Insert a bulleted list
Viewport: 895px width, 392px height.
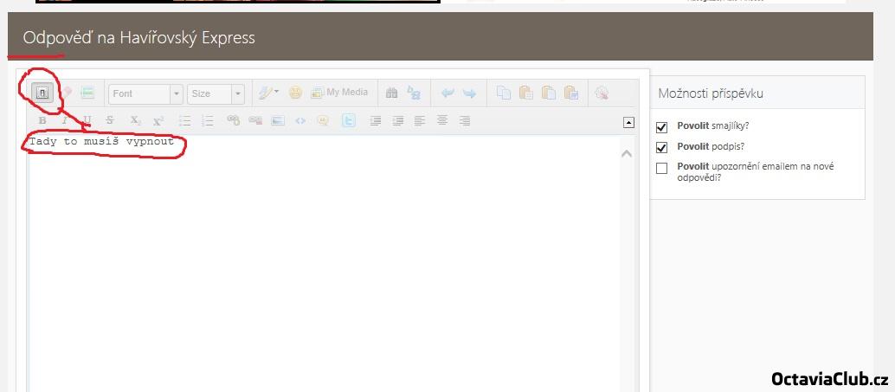[x=184, y=121]
